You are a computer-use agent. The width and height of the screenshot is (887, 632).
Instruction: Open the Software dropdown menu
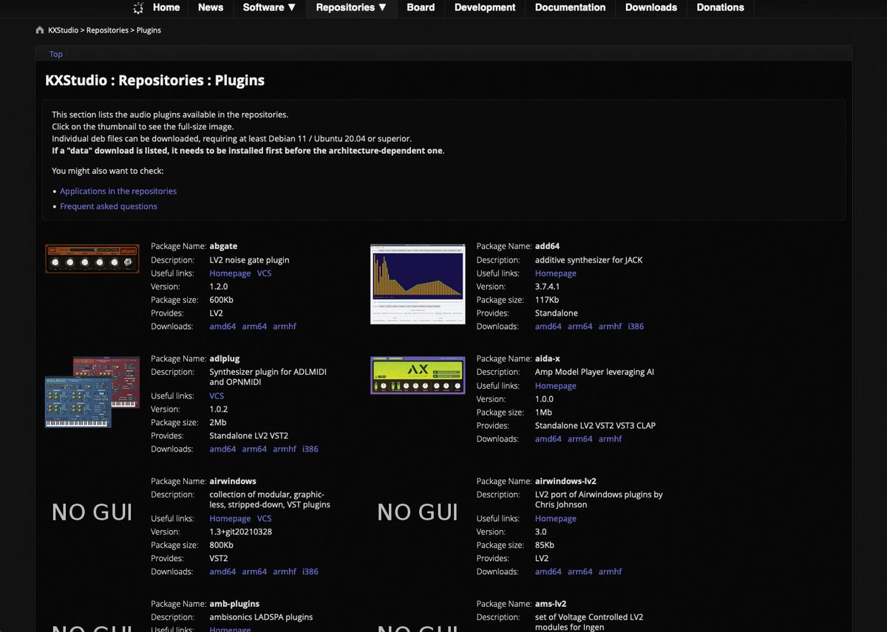pyautogui.click(x=268, y=8)
